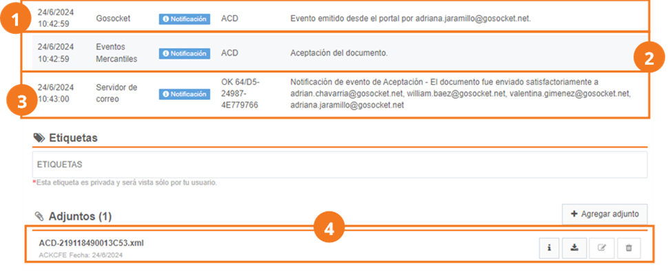This screenshot has height=271, width=668.
Task: Click the Eventos Mercantiles source text
Action: point(117,53)
